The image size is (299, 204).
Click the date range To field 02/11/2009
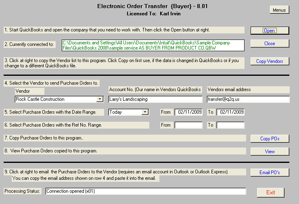230,112
